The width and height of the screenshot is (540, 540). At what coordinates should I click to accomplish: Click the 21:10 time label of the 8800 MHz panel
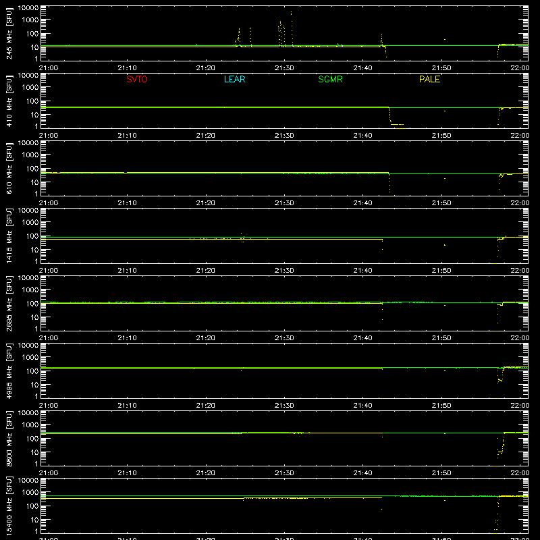[127, 473]
